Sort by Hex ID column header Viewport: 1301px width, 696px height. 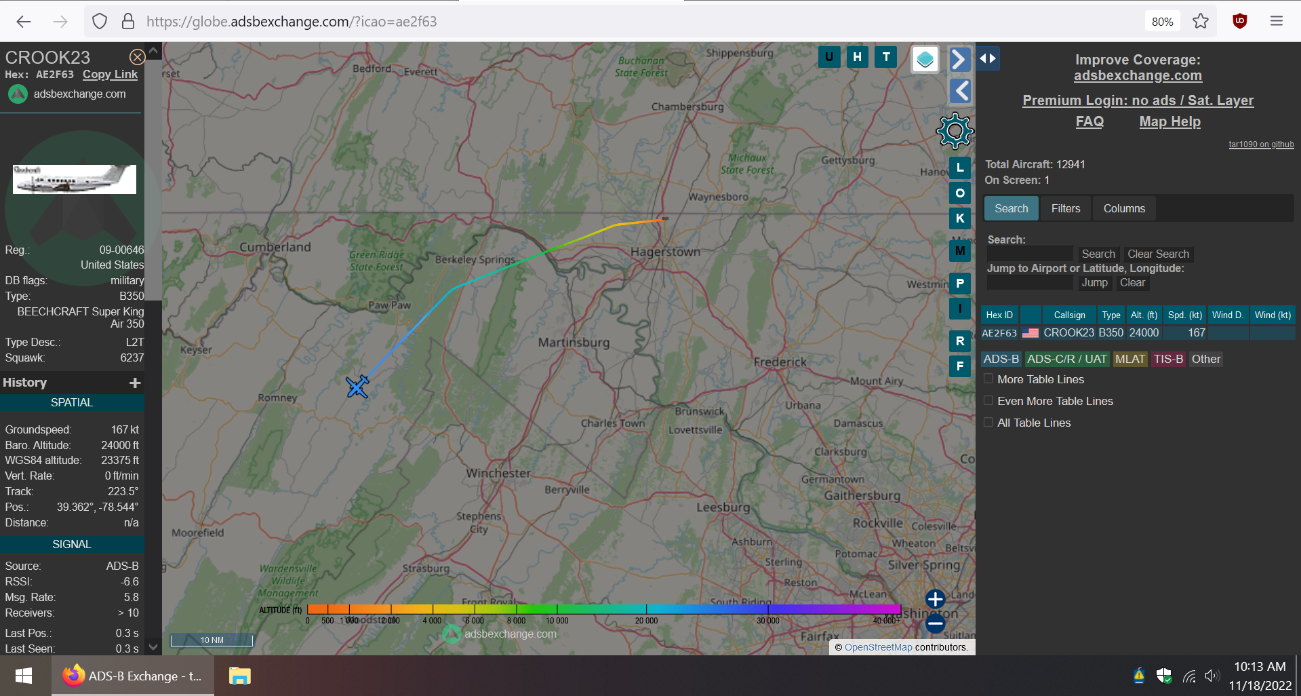click(999, 315)
